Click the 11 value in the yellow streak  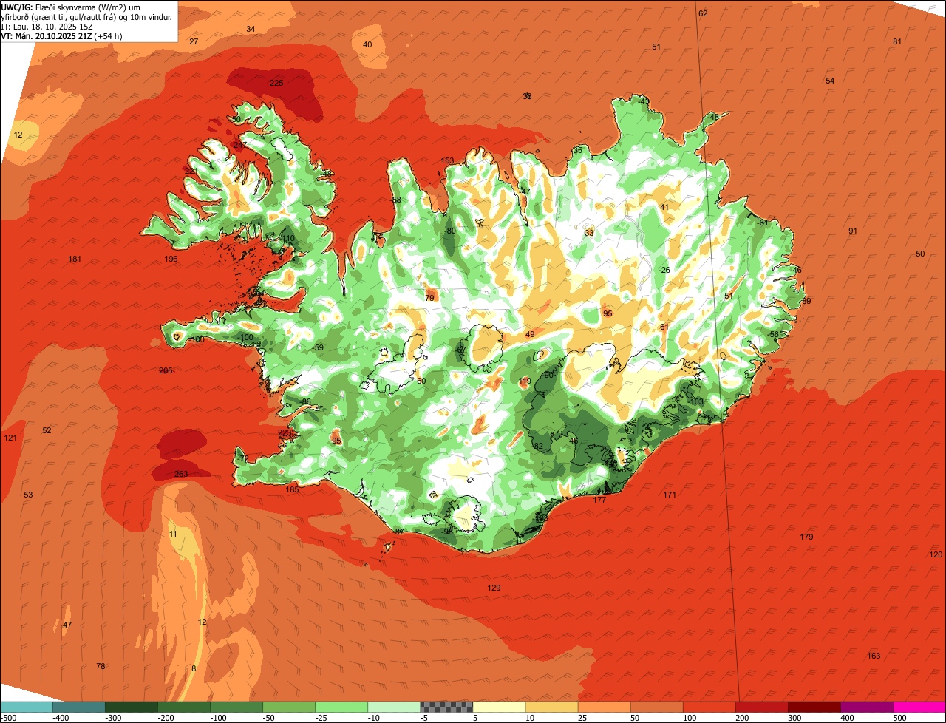coord(173,534)
